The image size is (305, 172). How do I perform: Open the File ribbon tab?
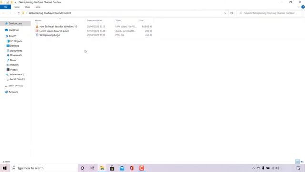[x=5, y=7]
